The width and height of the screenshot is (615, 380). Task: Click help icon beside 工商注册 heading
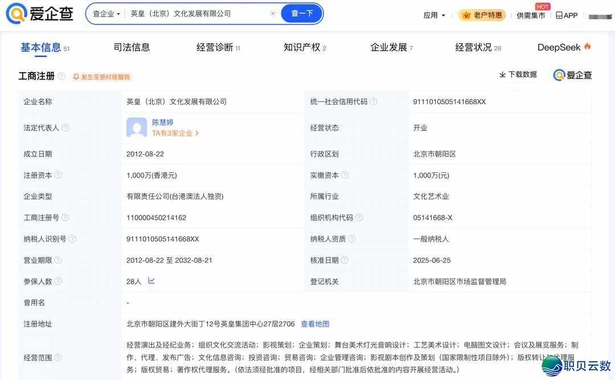click(x=61, y=76)
